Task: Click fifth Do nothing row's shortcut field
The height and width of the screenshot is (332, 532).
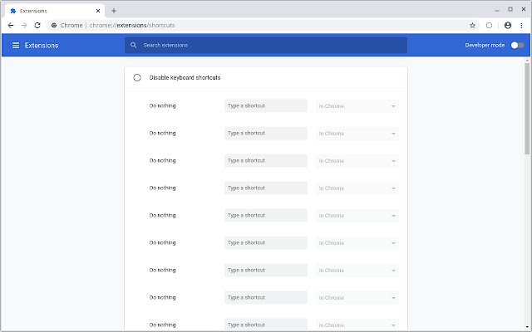Action: pos(266,216)
